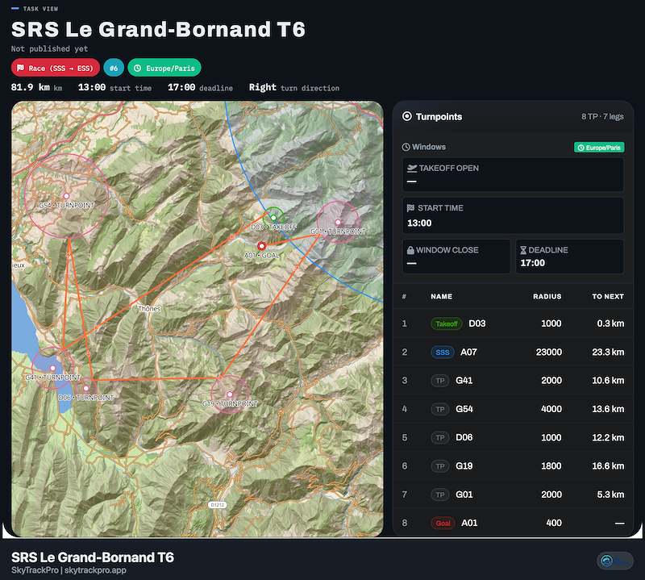This screenshot has height=580, width=645.
Task: Click the SRS Le Grand-Bornand T6 title
Action: [x=158, y=29]
